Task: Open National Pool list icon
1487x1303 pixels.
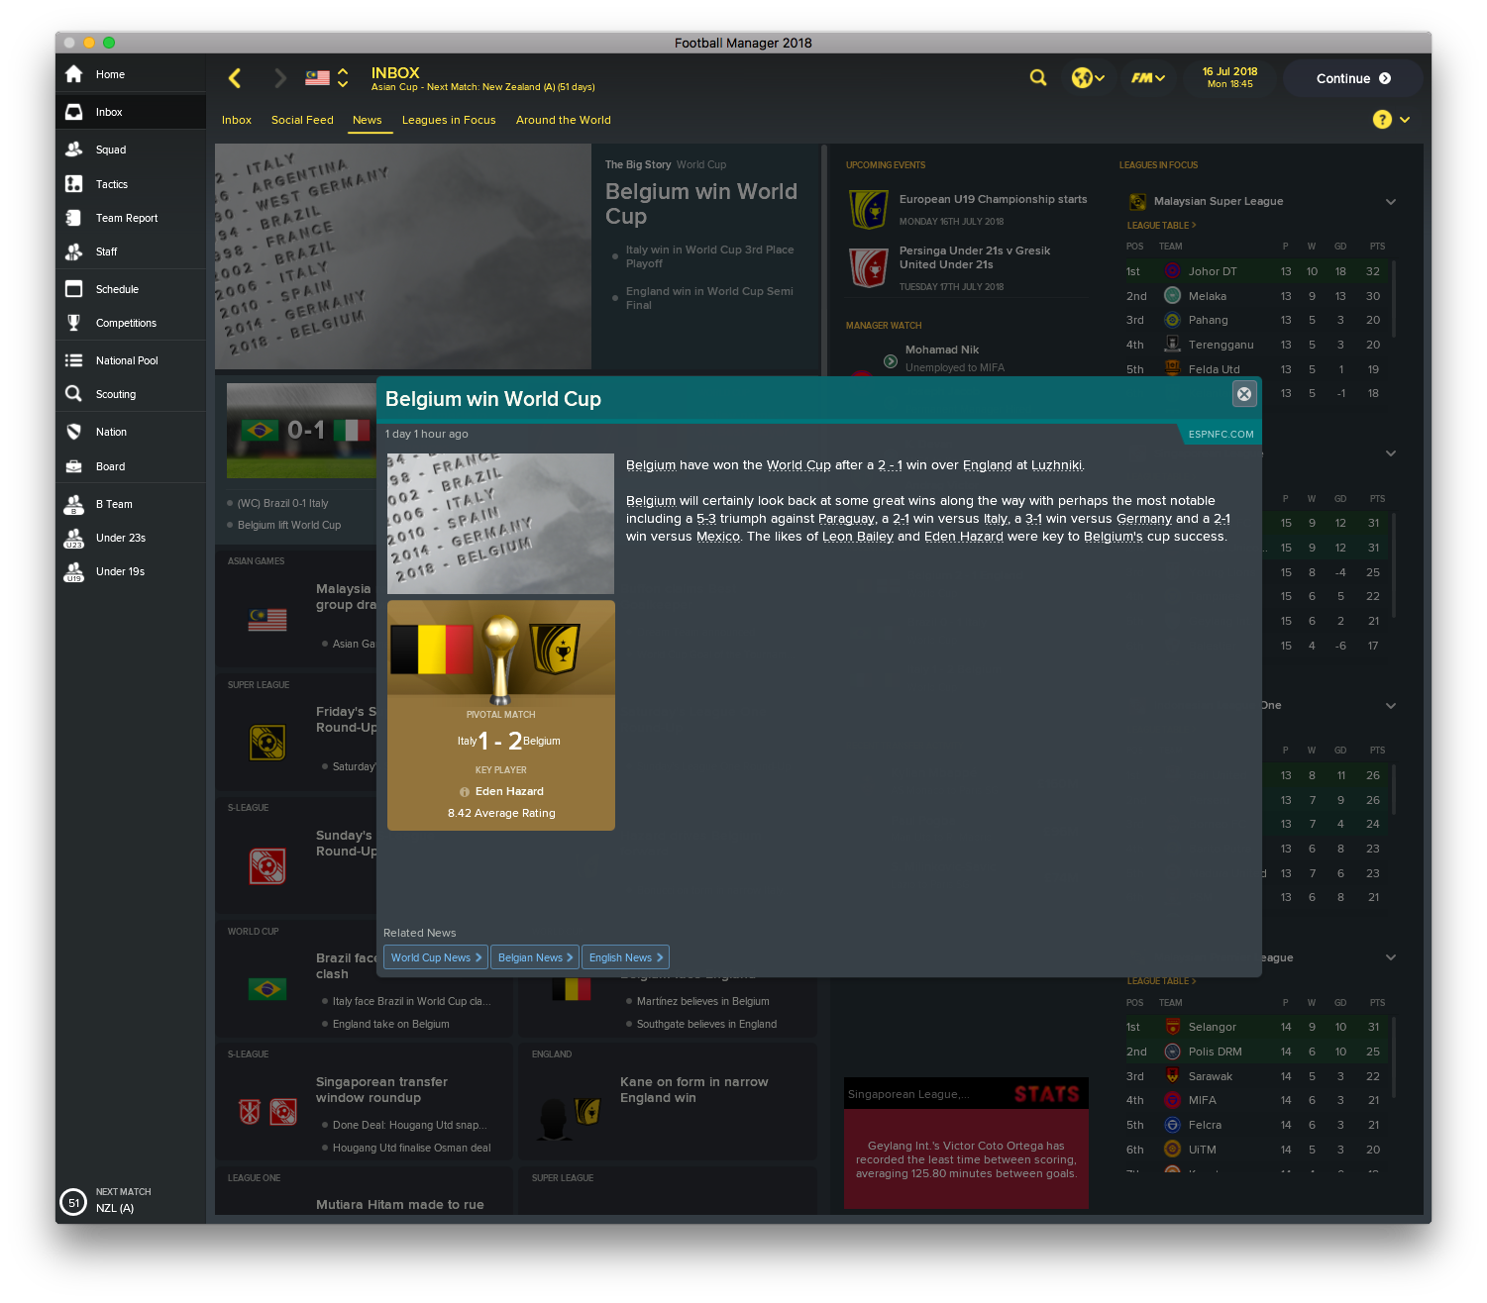Action: point(73,360)
